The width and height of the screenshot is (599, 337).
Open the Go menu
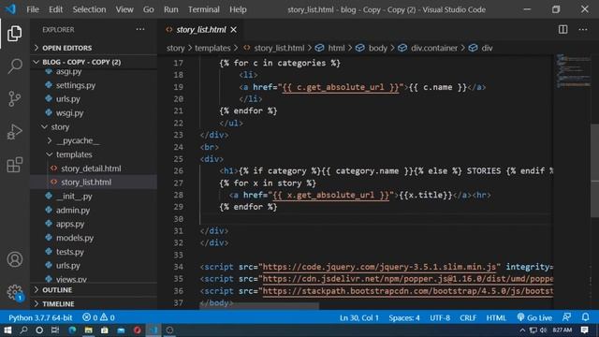tap(148, 9)
